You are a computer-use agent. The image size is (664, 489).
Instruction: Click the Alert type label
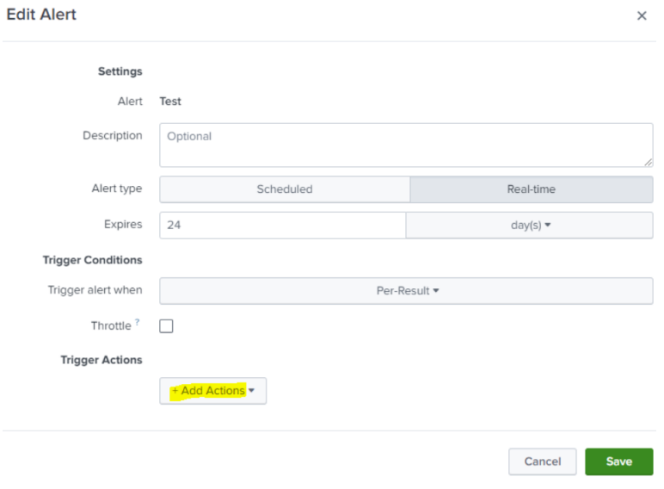point(117,189)
